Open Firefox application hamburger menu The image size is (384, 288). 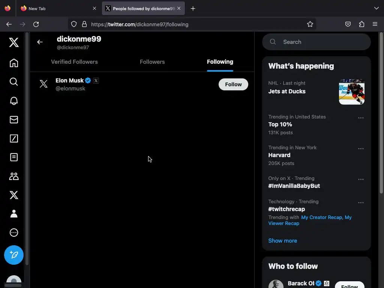point(375,24)
